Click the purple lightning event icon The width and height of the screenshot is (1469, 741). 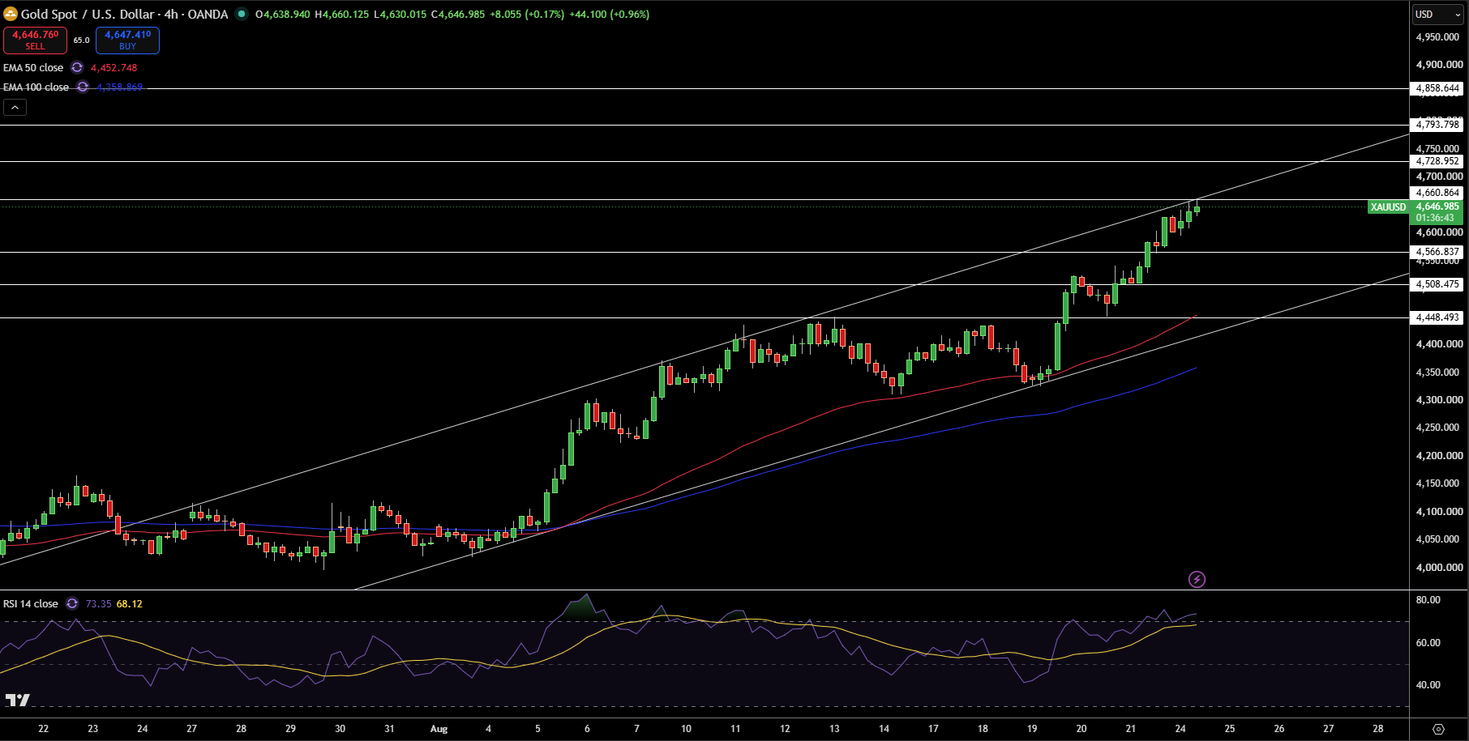coord(1197,579)
